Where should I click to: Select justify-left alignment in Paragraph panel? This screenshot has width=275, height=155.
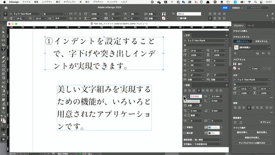(199, 90)
